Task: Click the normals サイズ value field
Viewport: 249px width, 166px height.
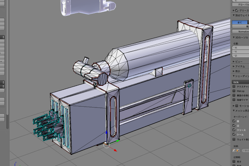Action: click(x=245, y=150)
